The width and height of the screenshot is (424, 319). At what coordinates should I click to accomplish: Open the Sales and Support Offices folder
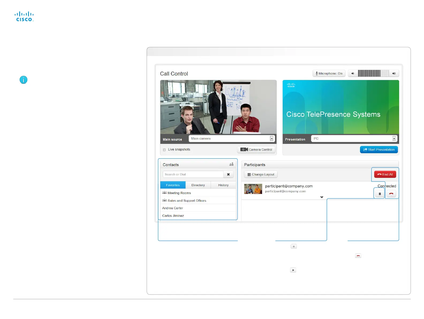tap(198, 200)
